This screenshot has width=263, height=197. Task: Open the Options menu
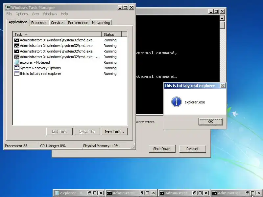pos(22,14)
